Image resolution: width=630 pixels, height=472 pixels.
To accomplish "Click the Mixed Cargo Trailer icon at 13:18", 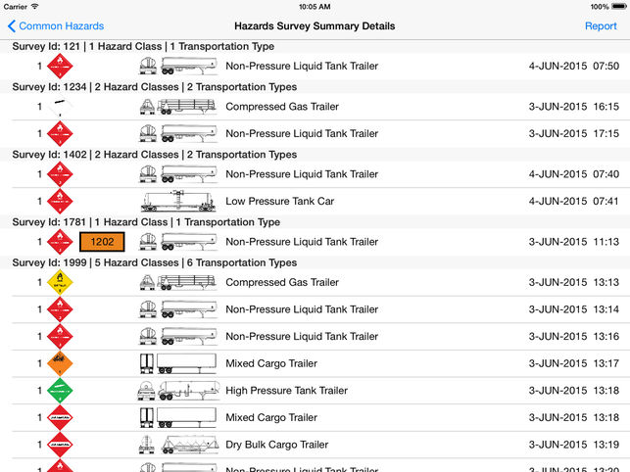I will pos(178,417).
